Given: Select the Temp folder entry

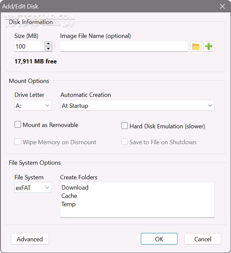Looking at the screenshot, I should (69, 204).
